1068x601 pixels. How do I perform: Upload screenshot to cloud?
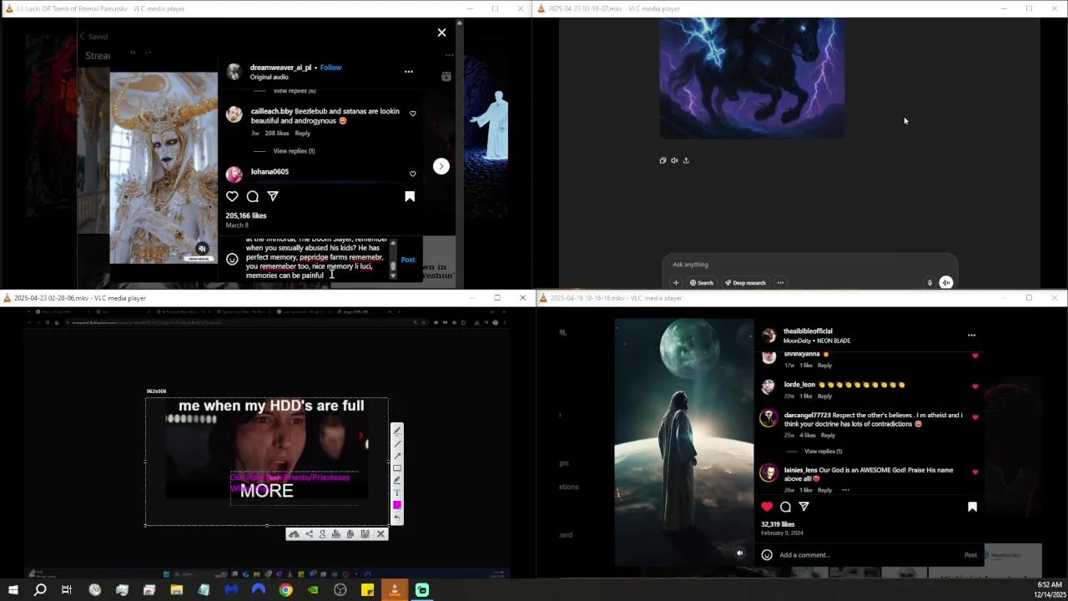click(294, 534)
